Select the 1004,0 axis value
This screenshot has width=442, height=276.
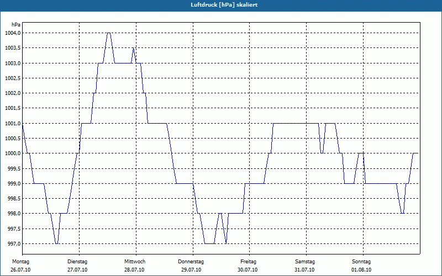(x=13, y=33)
